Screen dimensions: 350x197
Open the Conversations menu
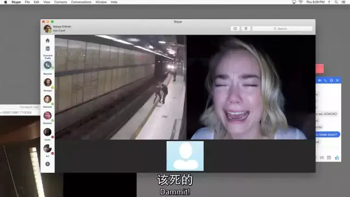[81, 2]
